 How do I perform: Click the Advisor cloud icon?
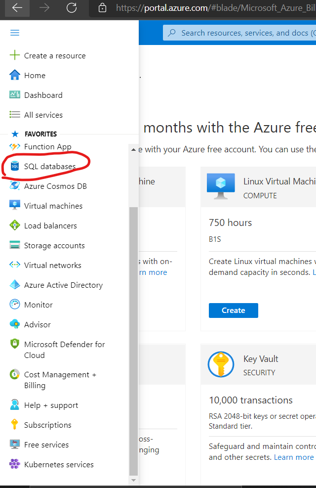pyautogui.click(x=15, y=324)
